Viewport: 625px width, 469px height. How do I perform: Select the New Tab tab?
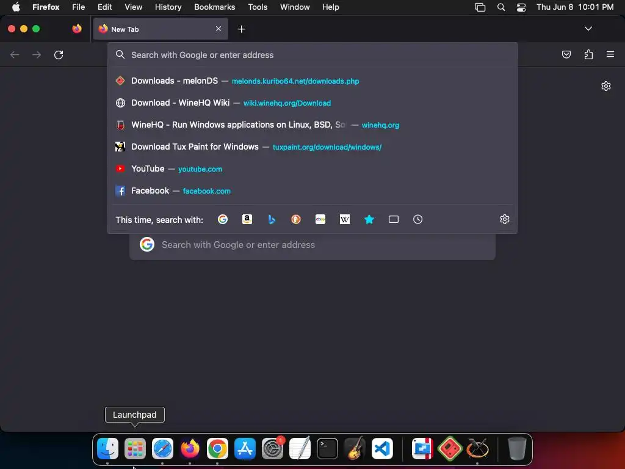click(x=161, y=29)
